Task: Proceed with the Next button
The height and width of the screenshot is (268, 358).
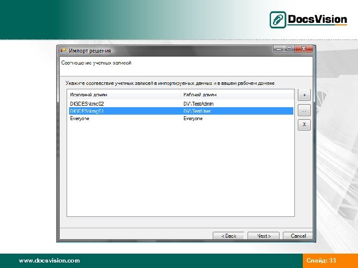Action: [264, 236]
